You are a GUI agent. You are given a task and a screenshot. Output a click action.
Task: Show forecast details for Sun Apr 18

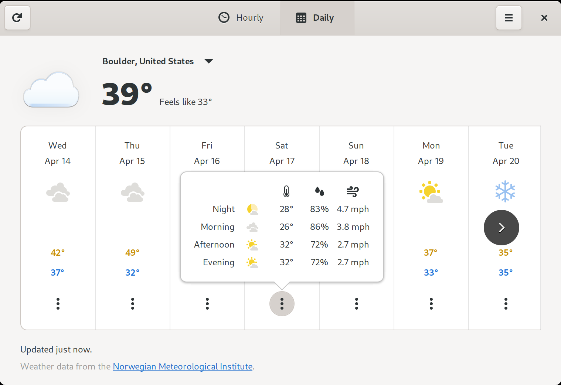pos(356,303)
